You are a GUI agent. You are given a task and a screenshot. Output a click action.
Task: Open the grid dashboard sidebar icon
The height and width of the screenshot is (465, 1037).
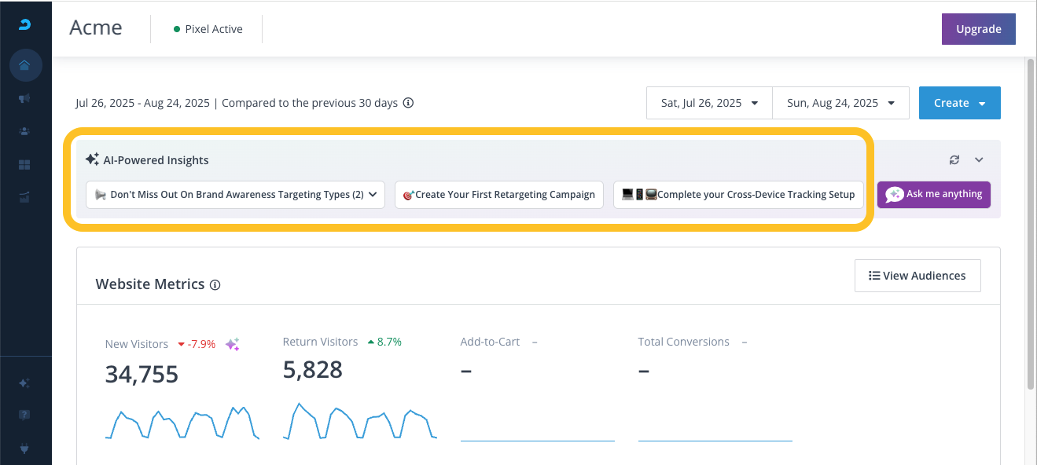[25, 165]
